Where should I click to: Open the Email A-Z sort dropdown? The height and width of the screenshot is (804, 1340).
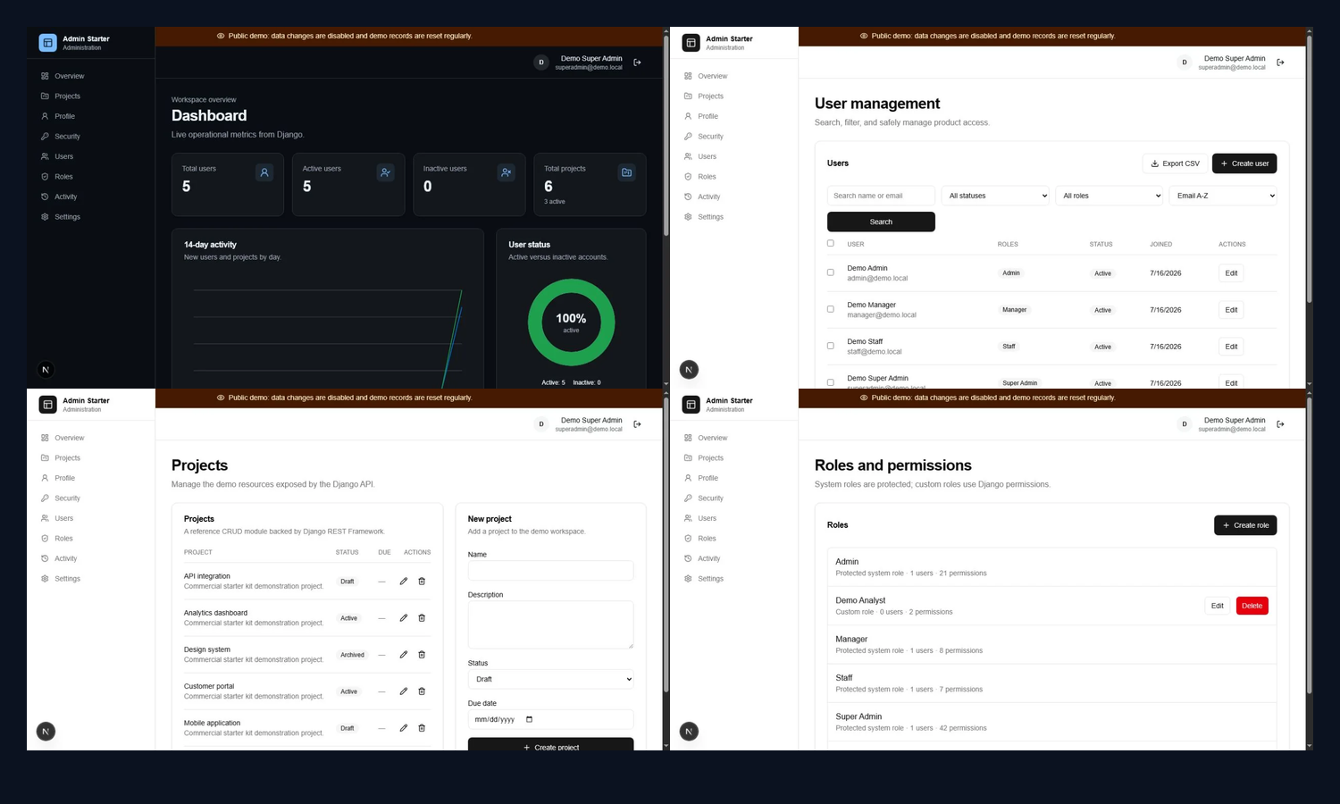pos(1223,196)
